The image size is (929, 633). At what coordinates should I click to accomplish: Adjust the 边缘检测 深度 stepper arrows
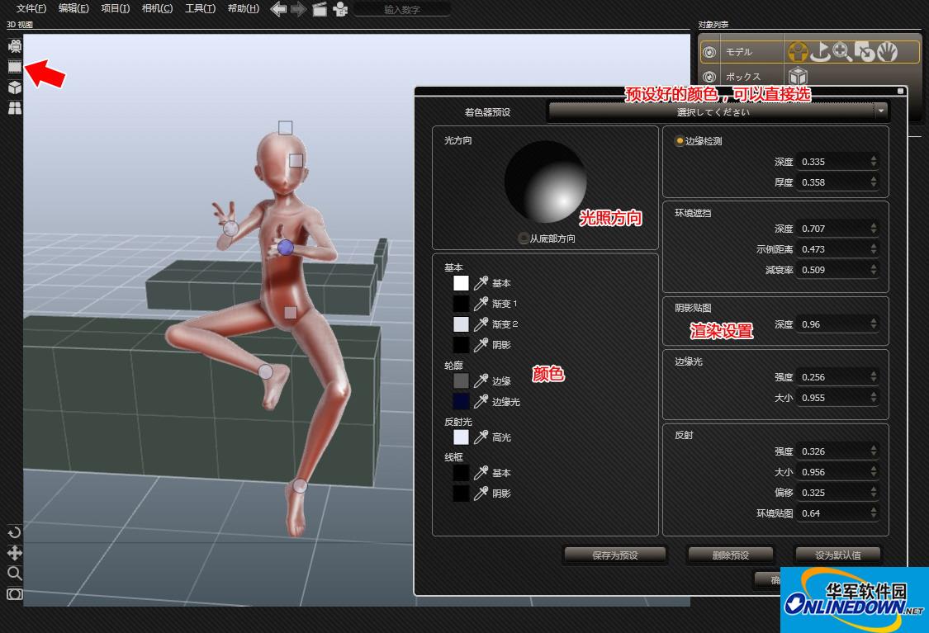pyautogui.click(x=874, y=162)
